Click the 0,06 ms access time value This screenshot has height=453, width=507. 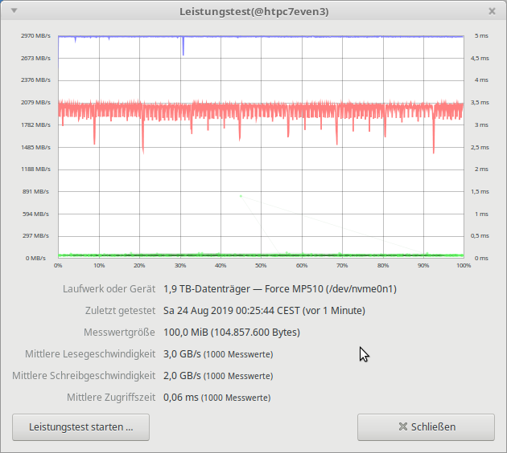tap(181, 397)
